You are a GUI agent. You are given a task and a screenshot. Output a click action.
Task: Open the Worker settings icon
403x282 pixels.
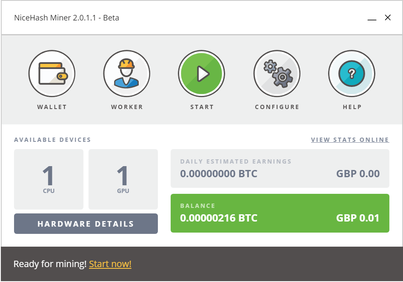coord(127,74)
